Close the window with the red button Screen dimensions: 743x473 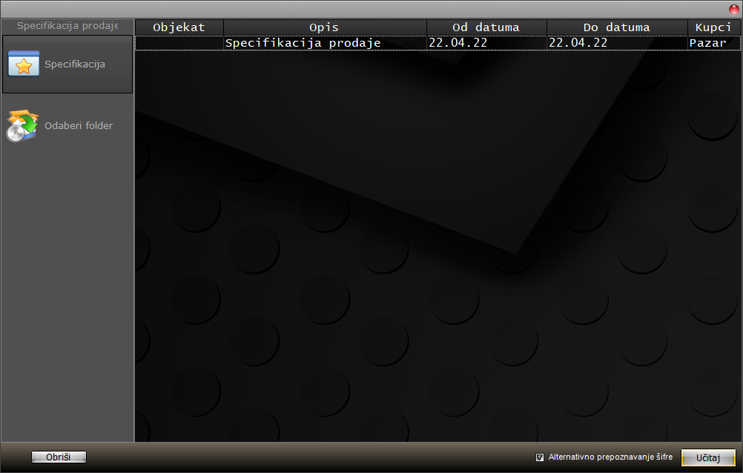point(733,10)
